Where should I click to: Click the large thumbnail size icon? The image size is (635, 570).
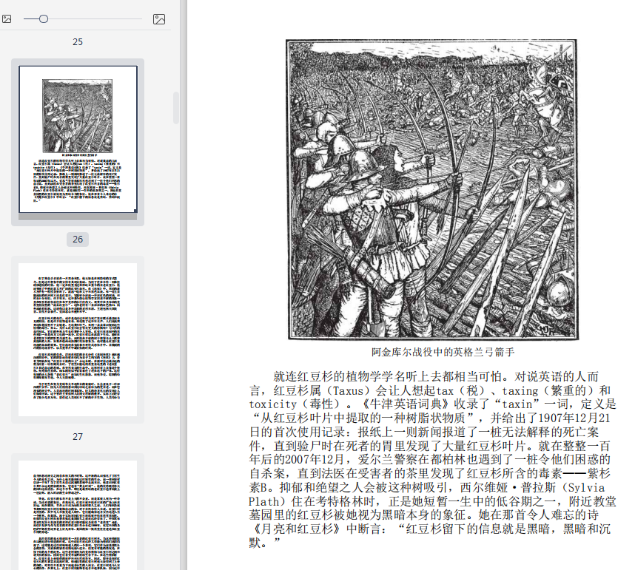(159, 19)
